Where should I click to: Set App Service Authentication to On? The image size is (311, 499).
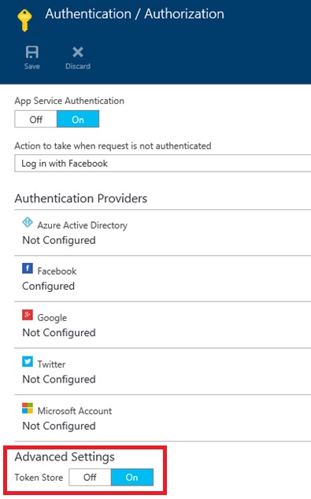(x=78, y=119)
